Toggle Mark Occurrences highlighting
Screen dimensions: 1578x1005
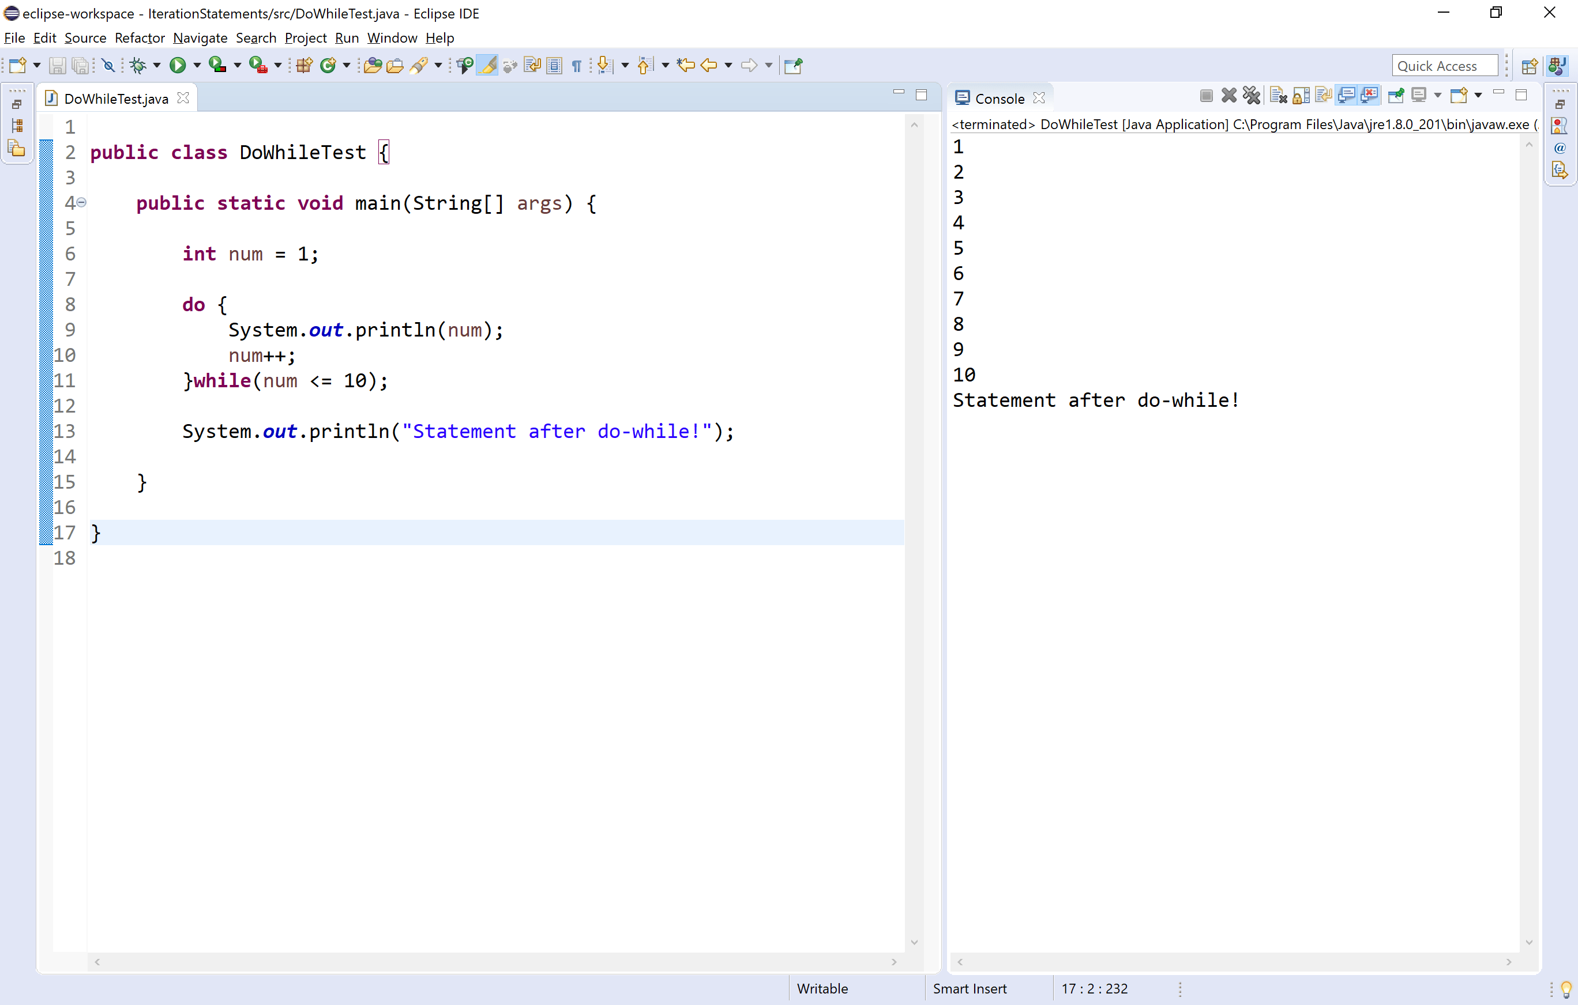click(x=487, y=65)
